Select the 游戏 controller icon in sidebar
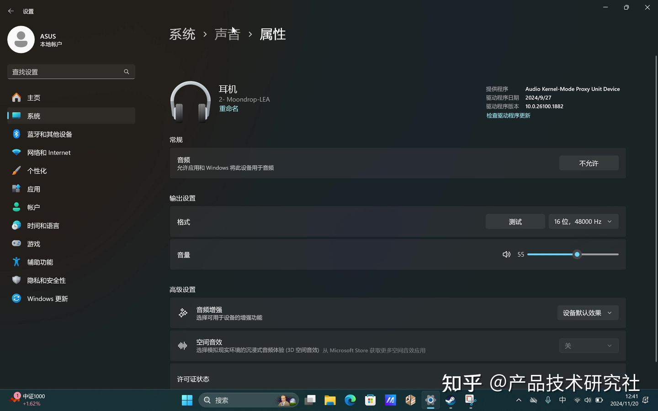Viewport: 658px width, 411px height. [16, 243]
